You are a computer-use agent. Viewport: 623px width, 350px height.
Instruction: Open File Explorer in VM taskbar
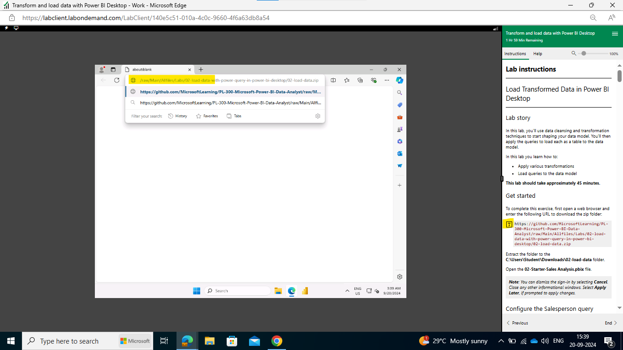point(278,291)
